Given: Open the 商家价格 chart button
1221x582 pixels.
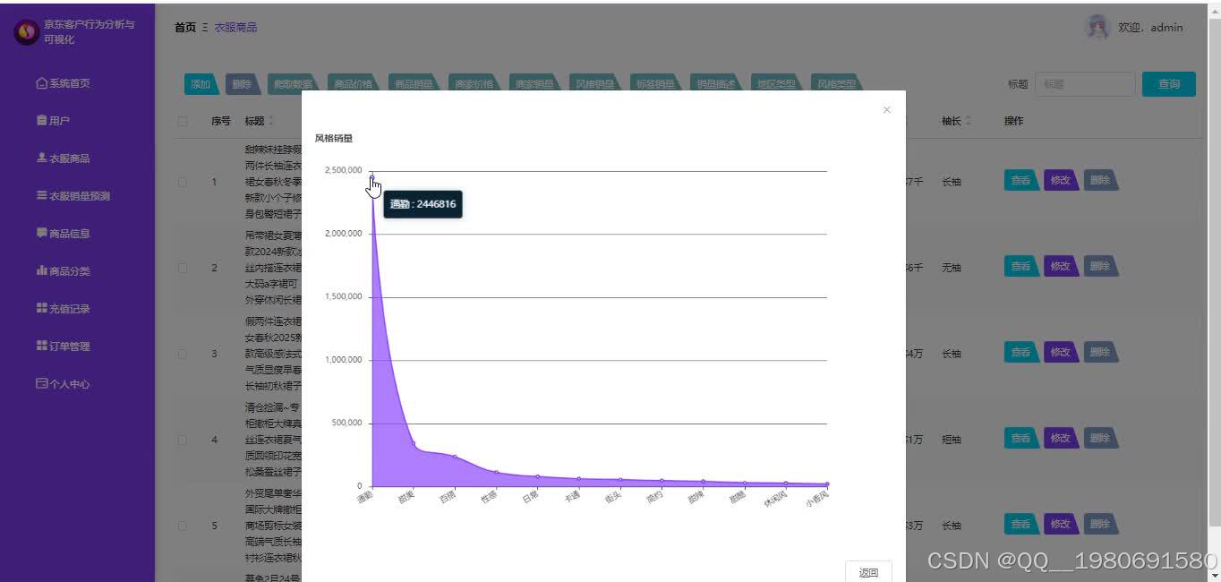Looking at the screenshot, I should (x=474, y=84).
